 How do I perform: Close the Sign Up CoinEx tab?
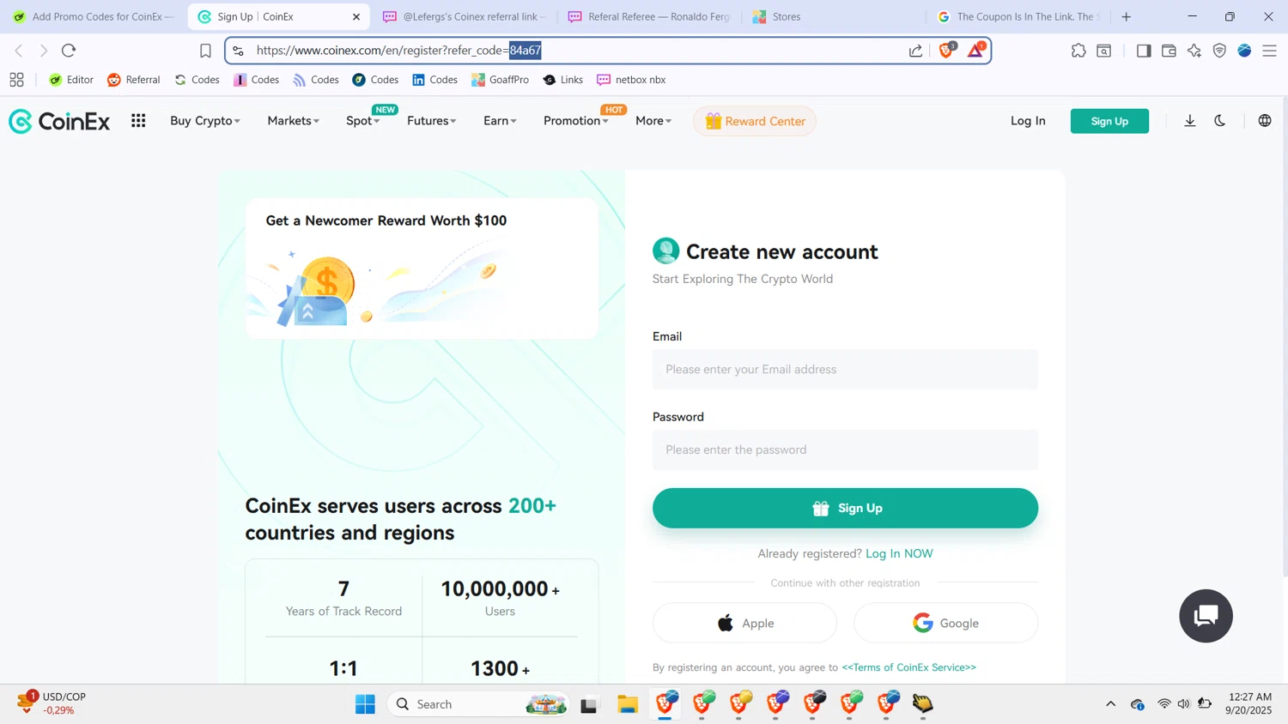pos(356,16)
